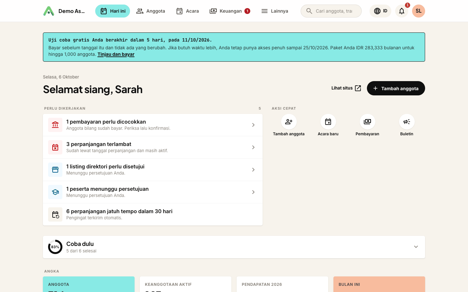
Task: Click the Acara baru calendar icon
Action: coord(328,122)
